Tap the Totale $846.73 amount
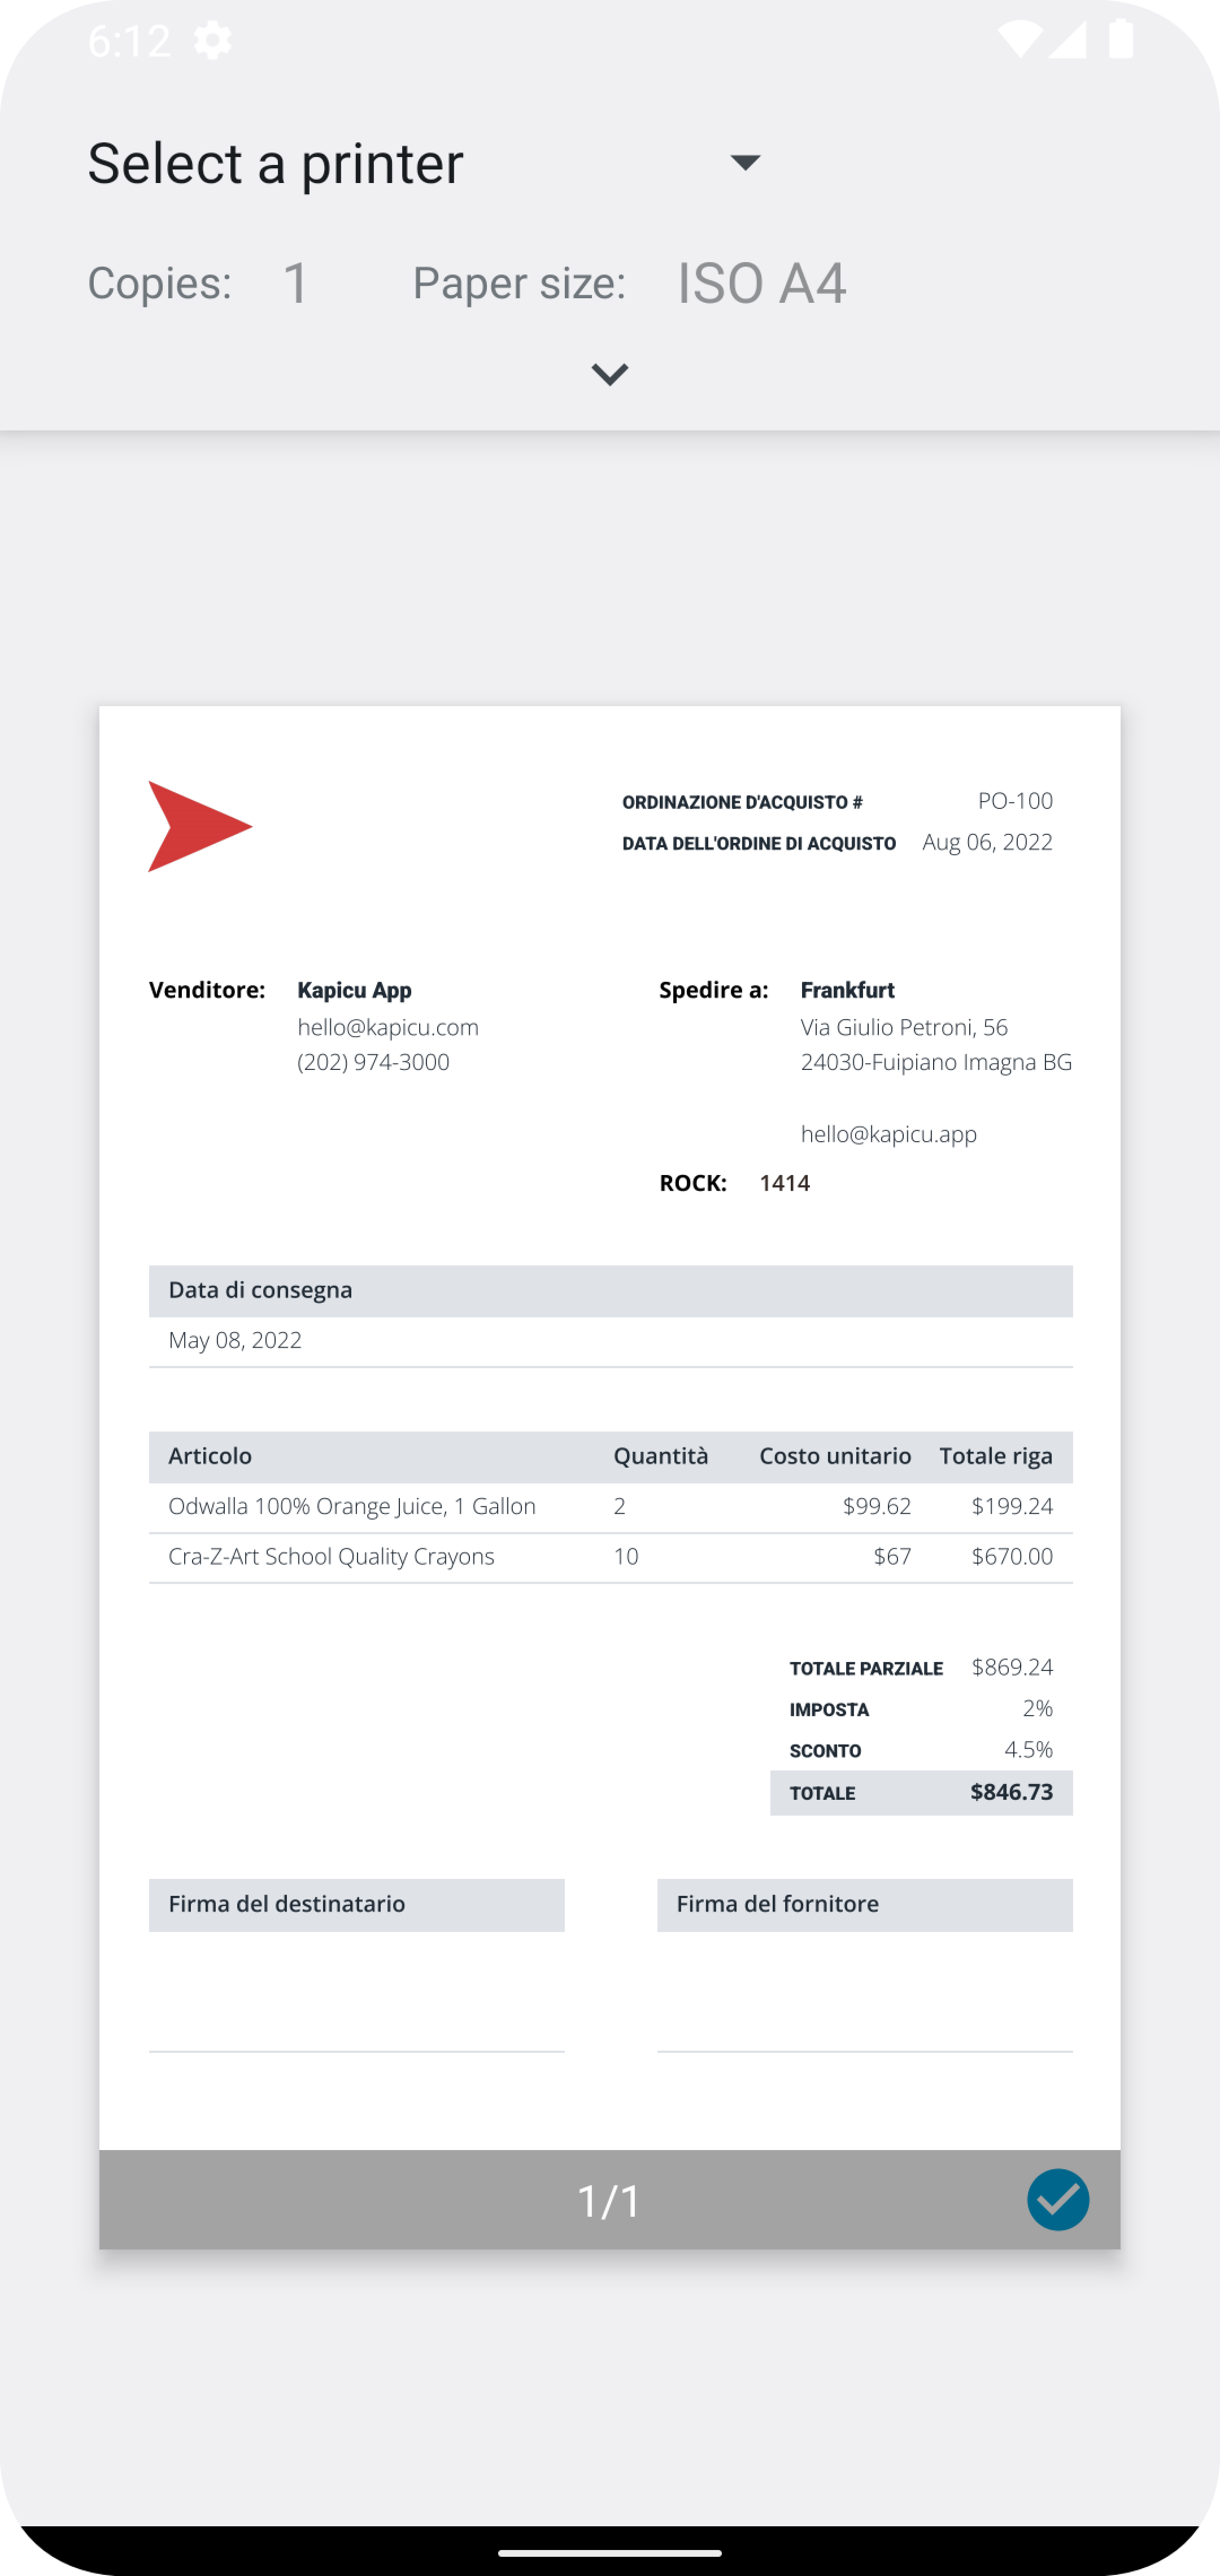The width and height of the screenshot is (1220, 2576). click(1011, 1792)
